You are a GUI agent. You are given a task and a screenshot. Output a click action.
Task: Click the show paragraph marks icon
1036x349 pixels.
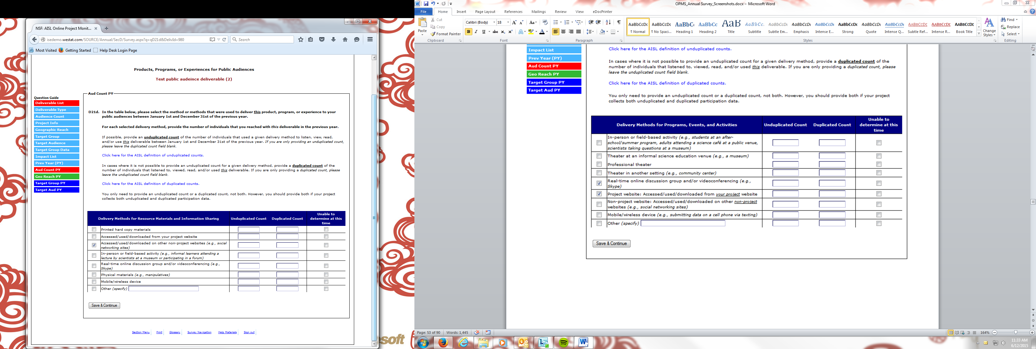click(x=619, y=23)
